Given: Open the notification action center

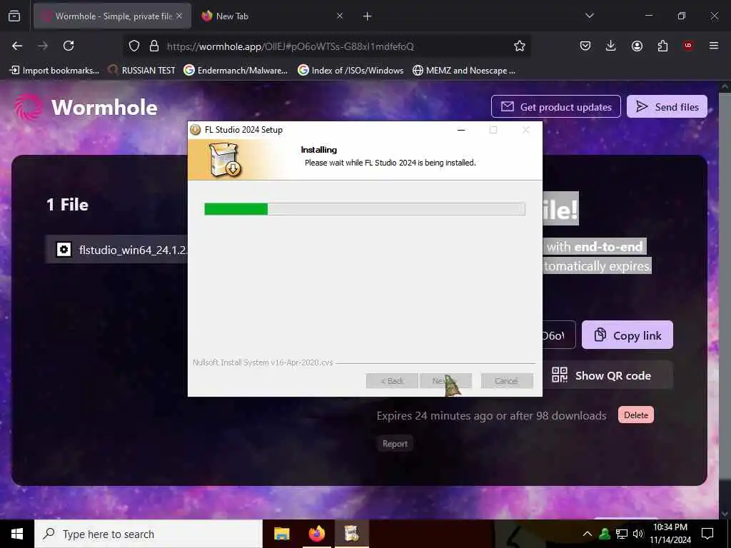Looking at the screenshot, I should pos(707,534).
